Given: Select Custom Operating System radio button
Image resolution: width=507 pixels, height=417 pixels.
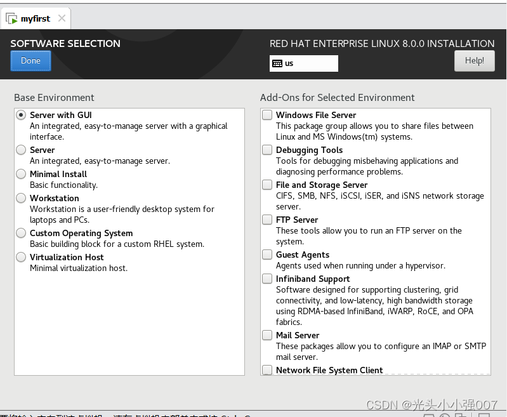Looking at the screenshot, I should [21, 233].
